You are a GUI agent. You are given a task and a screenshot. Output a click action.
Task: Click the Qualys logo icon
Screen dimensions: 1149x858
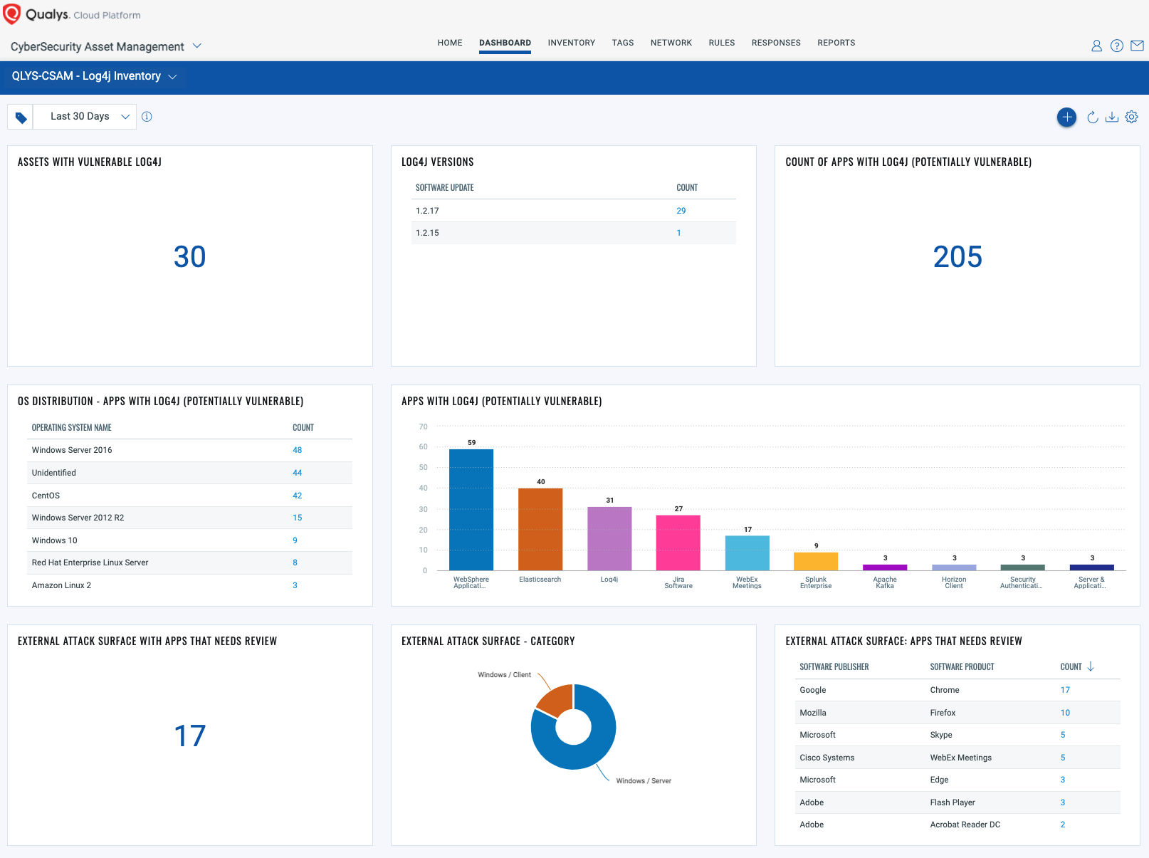pyautogui.click(x=12, y=14)
